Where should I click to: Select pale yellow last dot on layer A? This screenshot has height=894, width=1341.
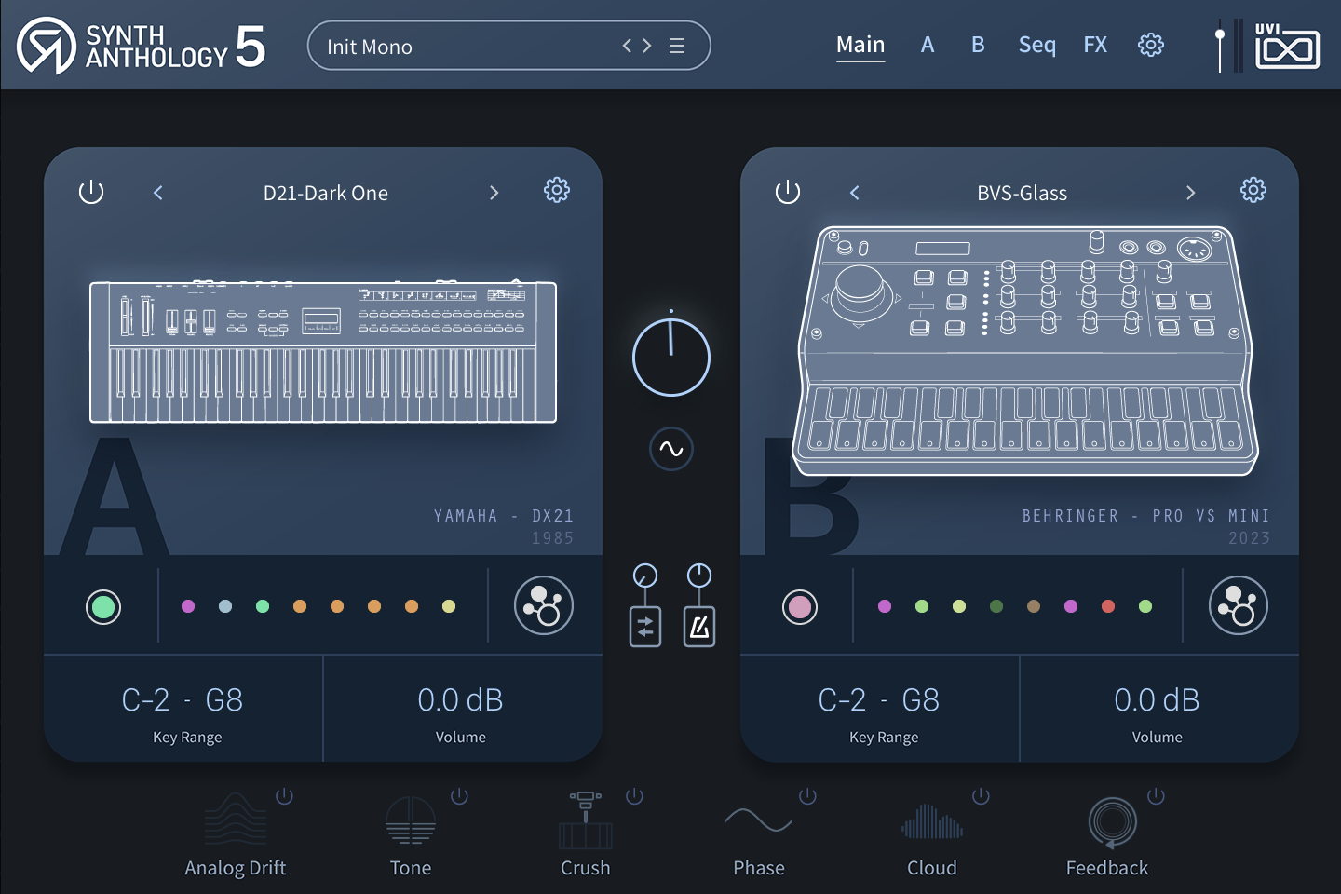click(449, 606)
